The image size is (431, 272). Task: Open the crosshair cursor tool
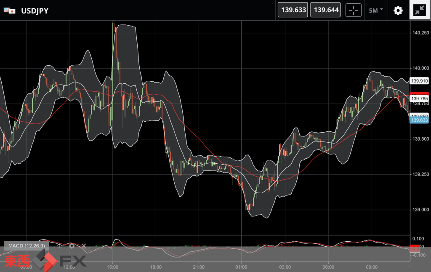click(x=353, y=10)
